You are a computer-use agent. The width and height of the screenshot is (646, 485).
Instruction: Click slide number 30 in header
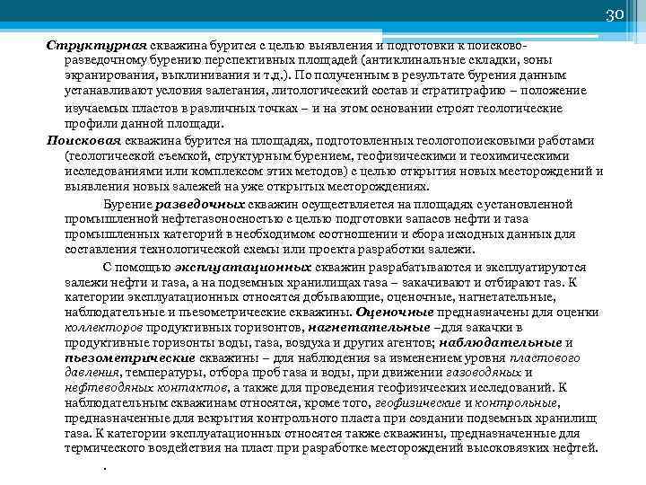[x=615, y=15]
